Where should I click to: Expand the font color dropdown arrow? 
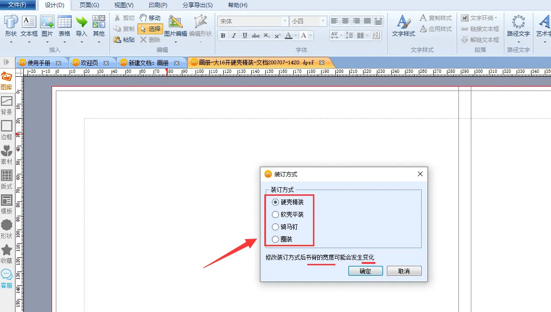pyautogui.click(x=295, y=35)
